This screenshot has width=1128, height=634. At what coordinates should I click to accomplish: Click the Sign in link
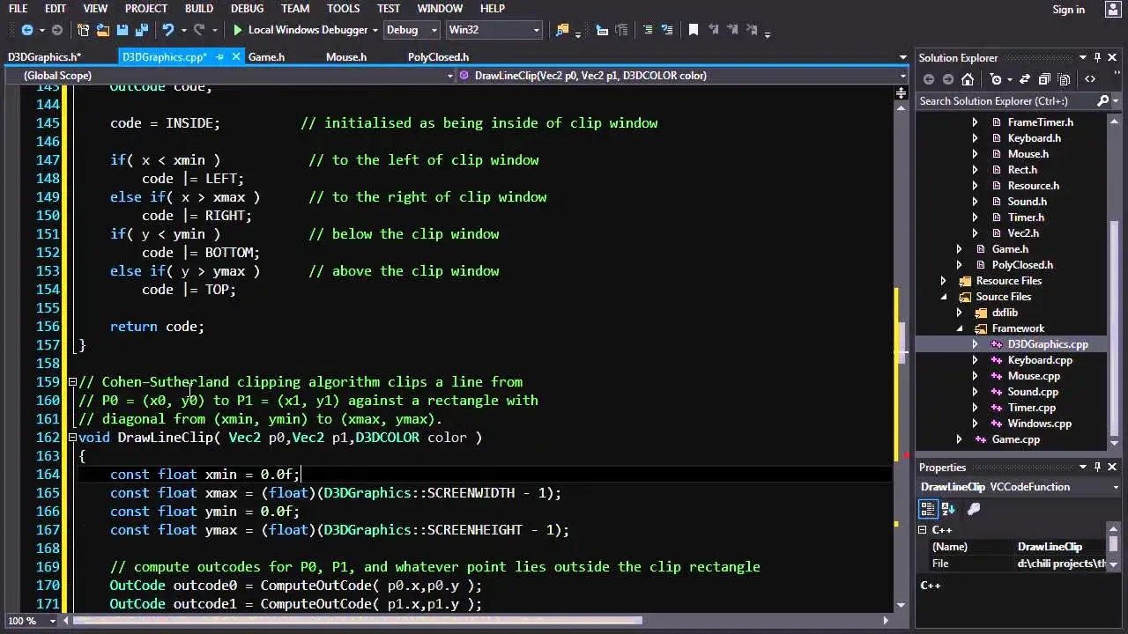tap(1068, 10)
